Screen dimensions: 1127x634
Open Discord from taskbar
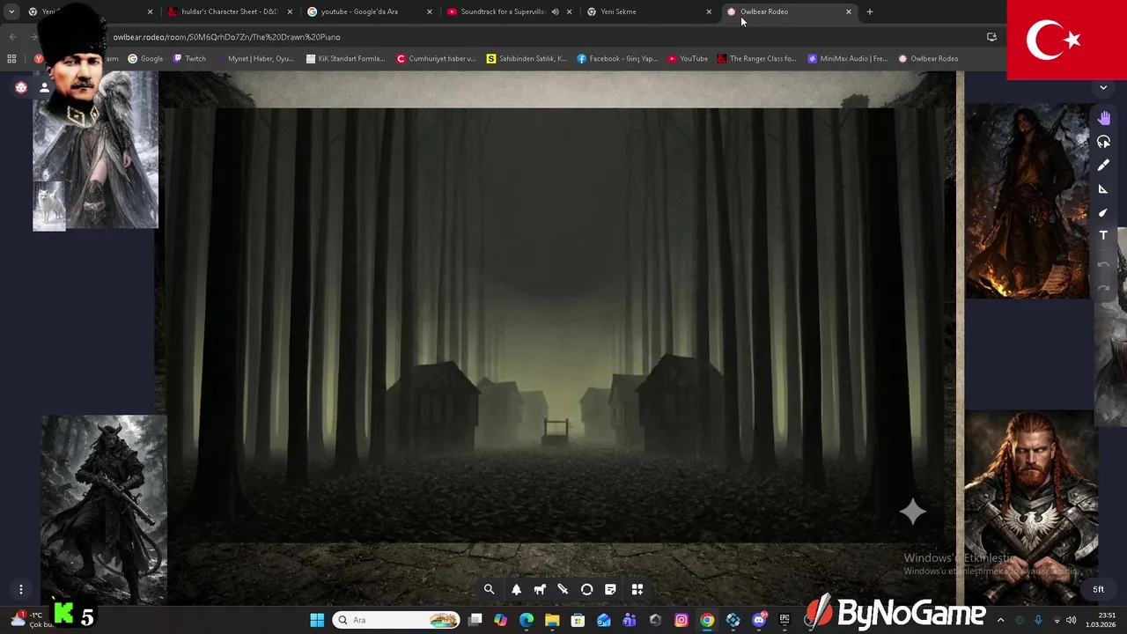click(759, 620)
